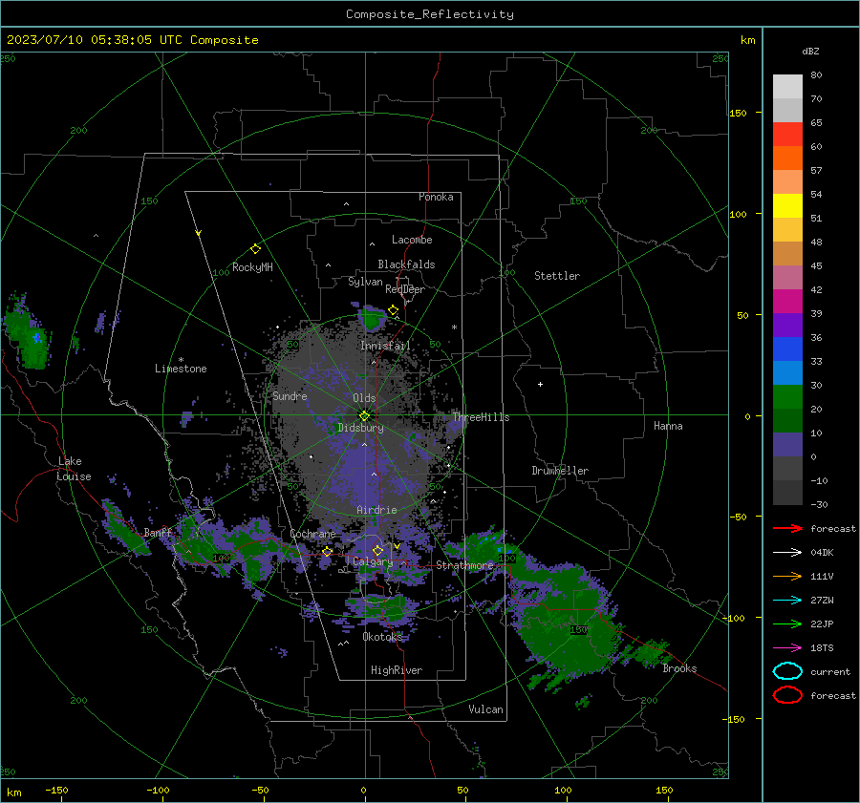860x803 pixels.
Task: Click the Calgary city label
Action: (373, 561)
